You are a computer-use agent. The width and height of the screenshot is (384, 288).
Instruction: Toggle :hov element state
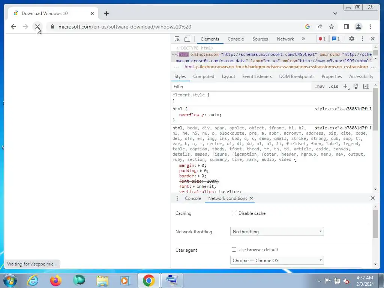click(319, 87)
